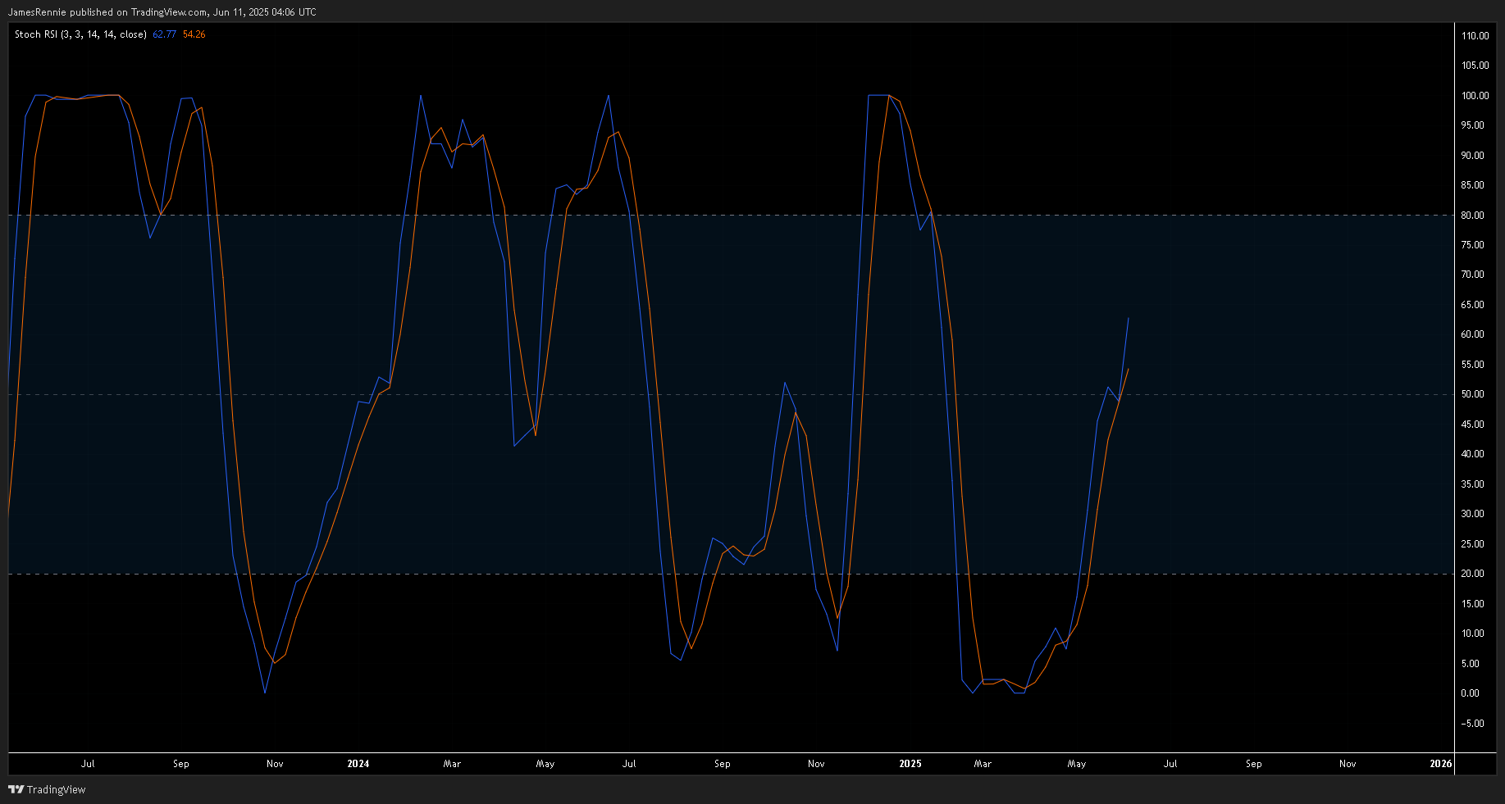1505x804 pixels.
Task: Click the 2025 year label on time axis
Action: [x=910, y=764]
